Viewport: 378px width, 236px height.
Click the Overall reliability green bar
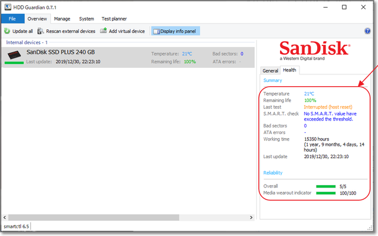point(325,186)
